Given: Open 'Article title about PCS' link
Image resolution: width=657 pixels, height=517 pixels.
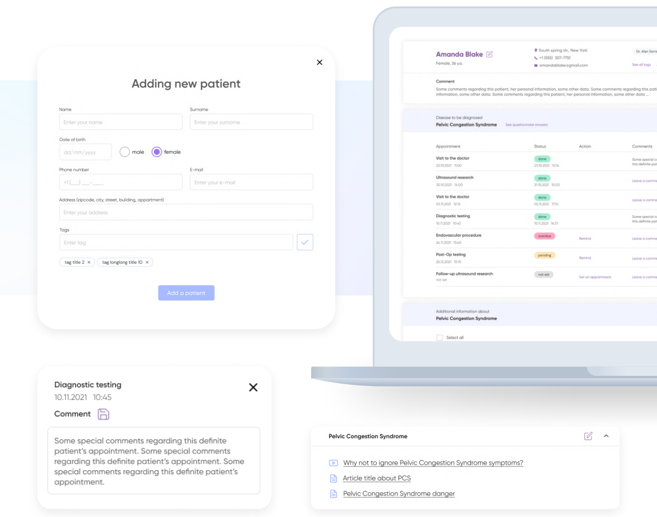Looking at the screenshot, I should coord(376,479).
